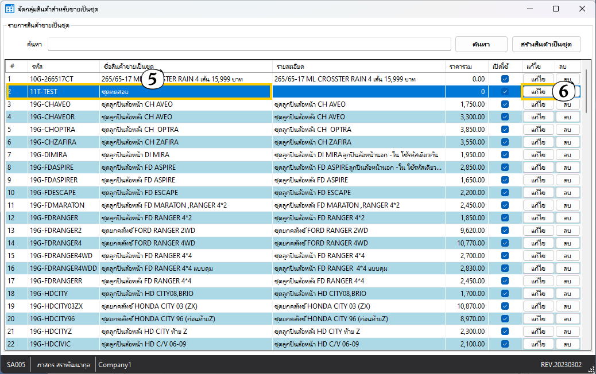Open แก้ไข for the 19G-HDCITY row
The width and height of the screenshot is (596, 374).
point(538,294)
